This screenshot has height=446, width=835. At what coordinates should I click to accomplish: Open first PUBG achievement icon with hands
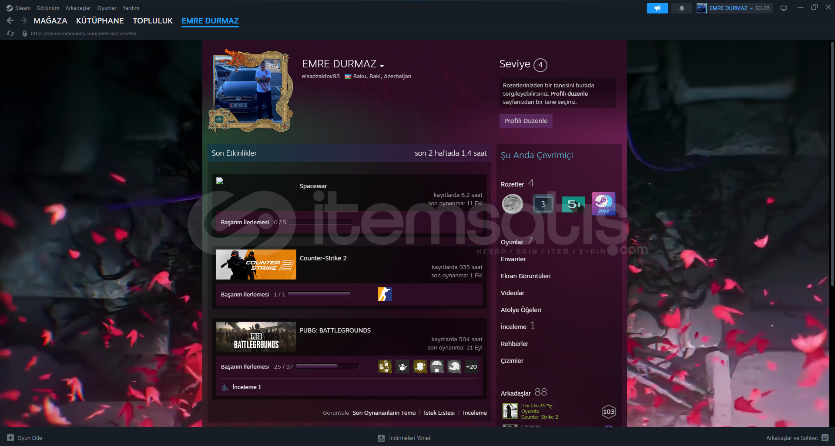tap(385, 366)
